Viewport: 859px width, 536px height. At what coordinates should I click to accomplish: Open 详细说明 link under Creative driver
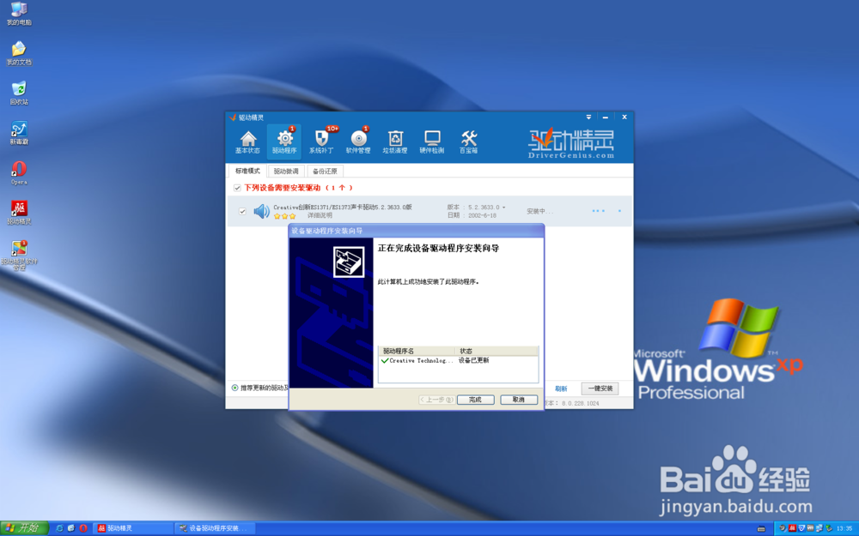coord(320,215)
